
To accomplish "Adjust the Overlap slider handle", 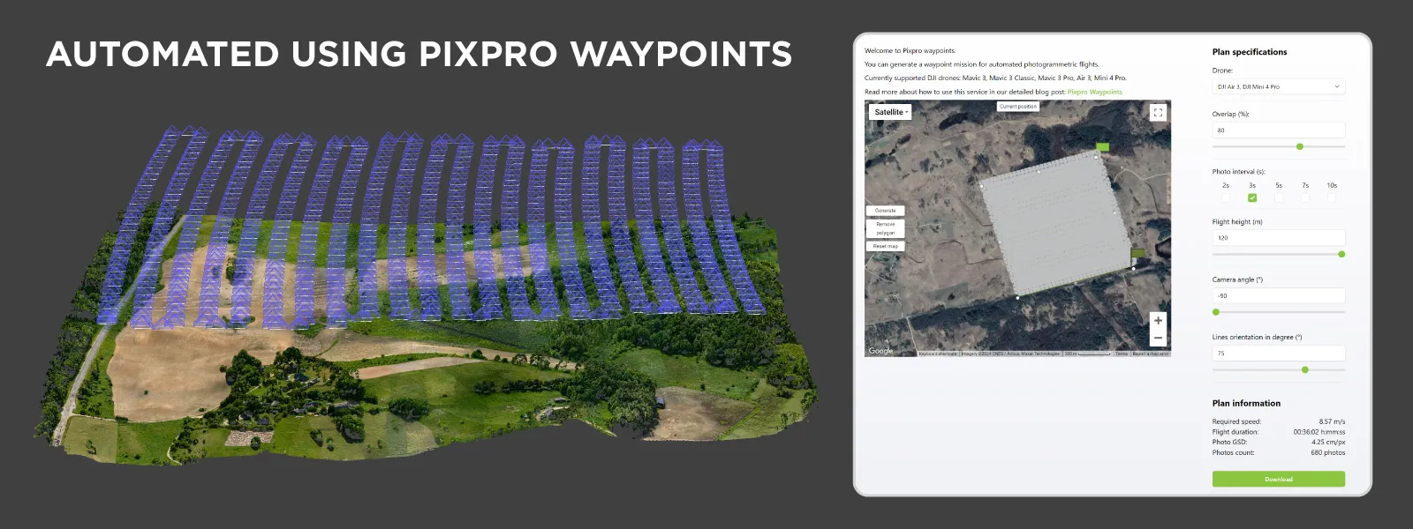I will coord(1300,146).
